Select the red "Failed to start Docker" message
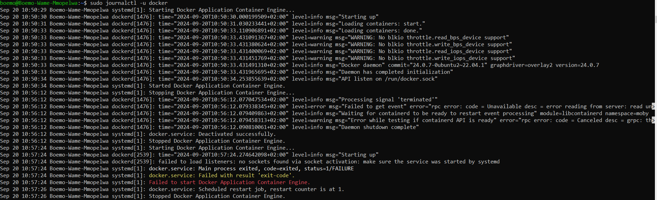Image resolution: width=657 pixels, height=200 pixels. pos(229,182)
